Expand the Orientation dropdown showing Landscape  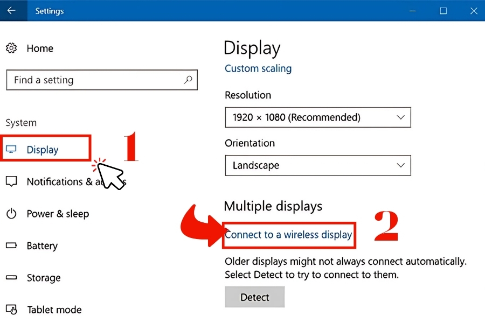[x=317, y=165]
